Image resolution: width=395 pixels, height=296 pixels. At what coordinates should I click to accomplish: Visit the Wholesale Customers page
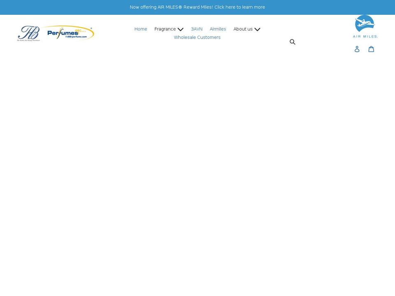(x=197, y=37)
